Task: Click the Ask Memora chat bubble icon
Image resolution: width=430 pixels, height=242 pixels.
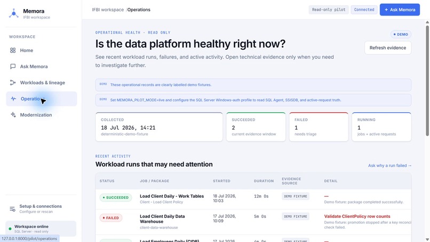Action: point(13,66)
